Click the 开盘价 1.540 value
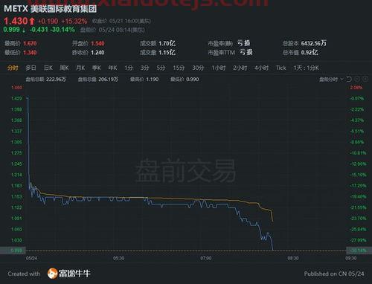Screen dimensions: 372x284 click(97, 44)
